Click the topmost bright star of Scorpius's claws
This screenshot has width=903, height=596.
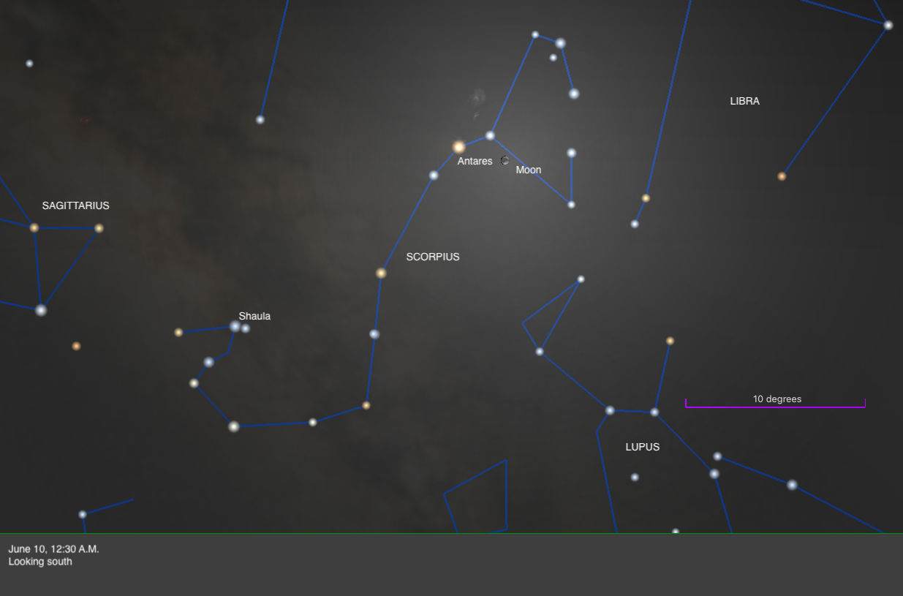tap(535, 33)
